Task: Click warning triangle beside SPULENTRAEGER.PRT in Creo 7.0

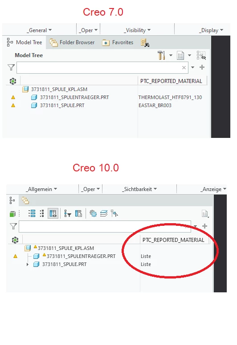Action: tap(13, 97)
